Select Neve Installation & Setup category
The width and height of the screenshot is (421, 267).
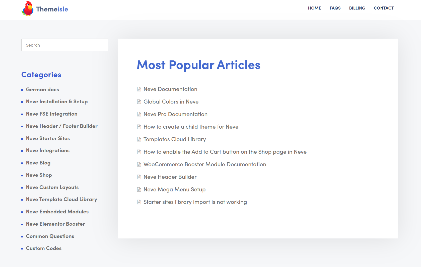[x=57, y=102]
